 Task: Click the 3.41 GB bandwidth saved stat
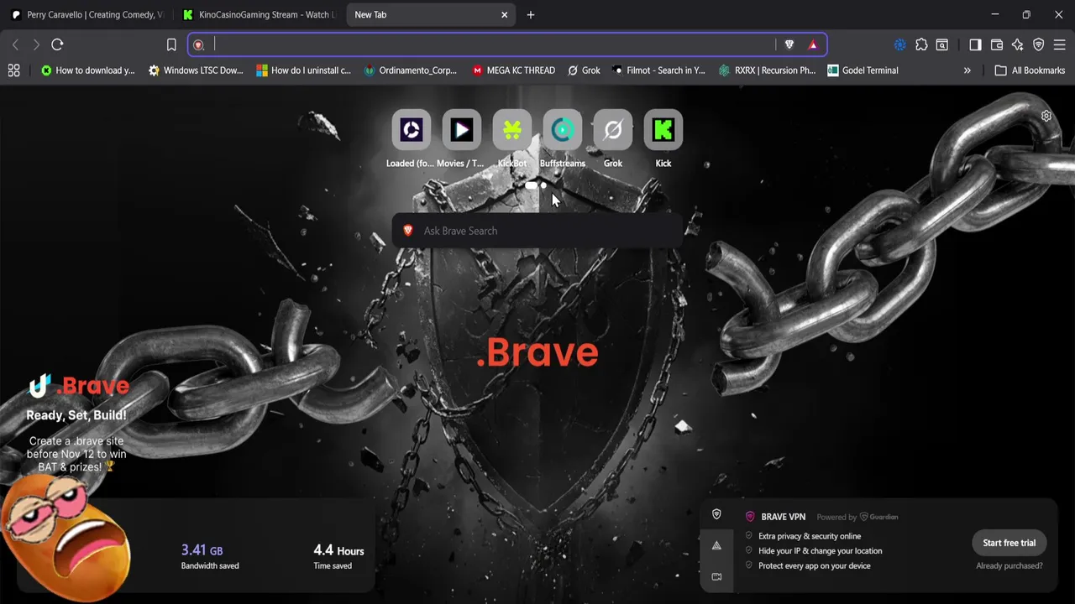(210, 556)
